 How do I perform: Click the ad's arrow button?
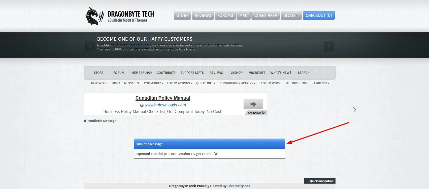pyautogui.click(x=253, y=104)
